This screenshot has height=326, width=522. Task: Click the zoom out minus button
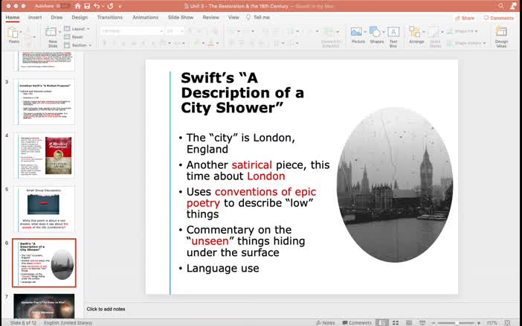pos(434,323)
